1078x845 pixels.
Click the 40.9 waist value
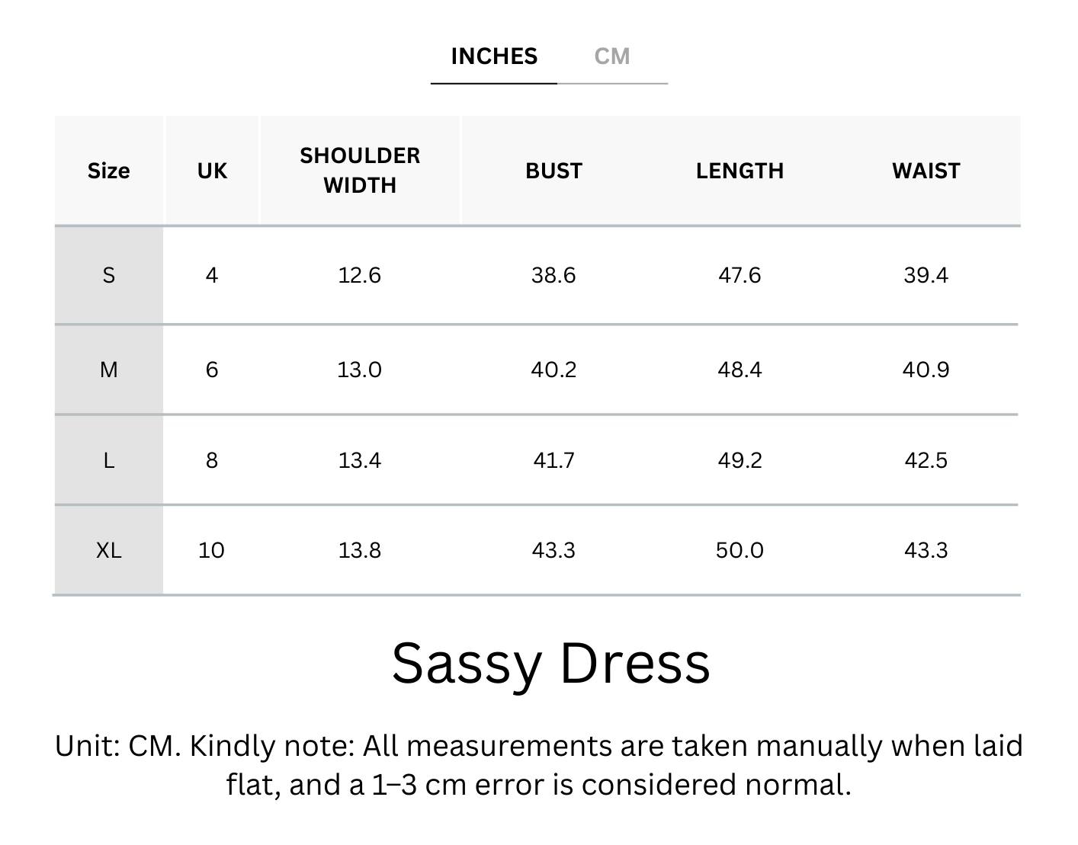pos(926,370)
